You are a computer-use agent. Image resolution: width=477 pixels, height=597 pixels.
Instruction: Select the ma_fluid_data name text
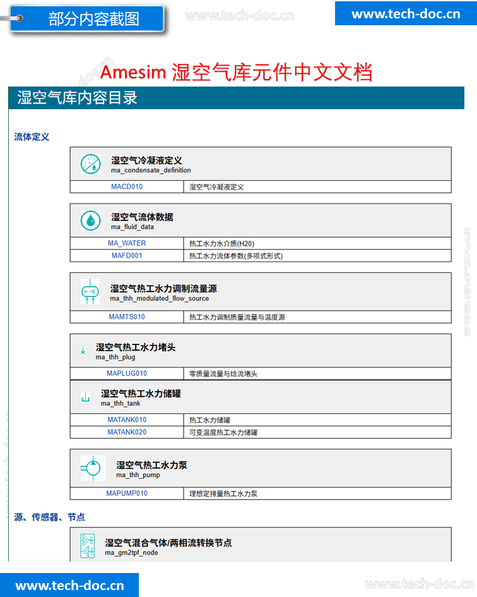132,227
